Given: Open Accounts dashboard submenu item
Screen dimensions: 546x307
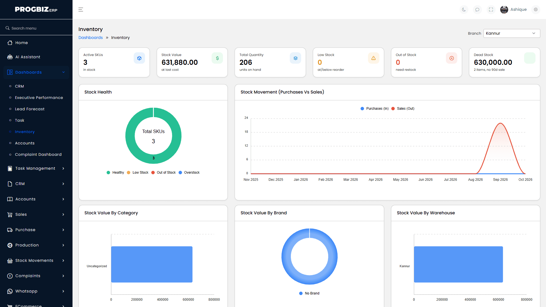Looking at the screenshot, I should (x=25, y=143).
